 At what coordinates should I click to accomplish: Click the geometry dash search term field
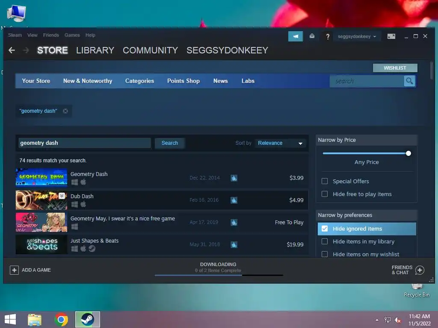click(x=84, y=143)
